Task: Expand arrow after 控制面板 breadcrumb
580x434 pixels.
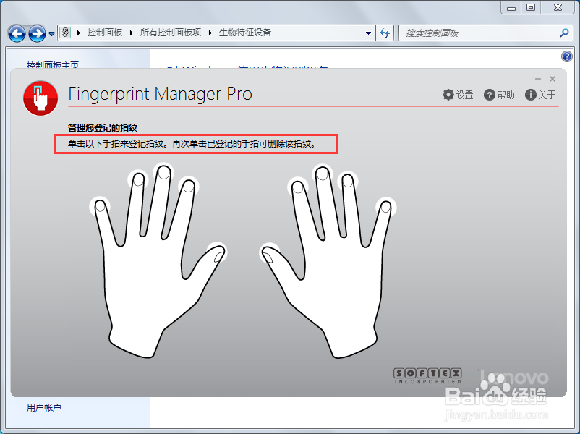Action: tap(132, 33)
